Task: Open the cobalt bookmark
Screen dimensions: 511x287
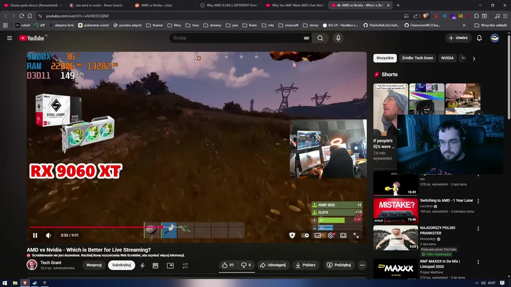Action: tap(23, 25)
